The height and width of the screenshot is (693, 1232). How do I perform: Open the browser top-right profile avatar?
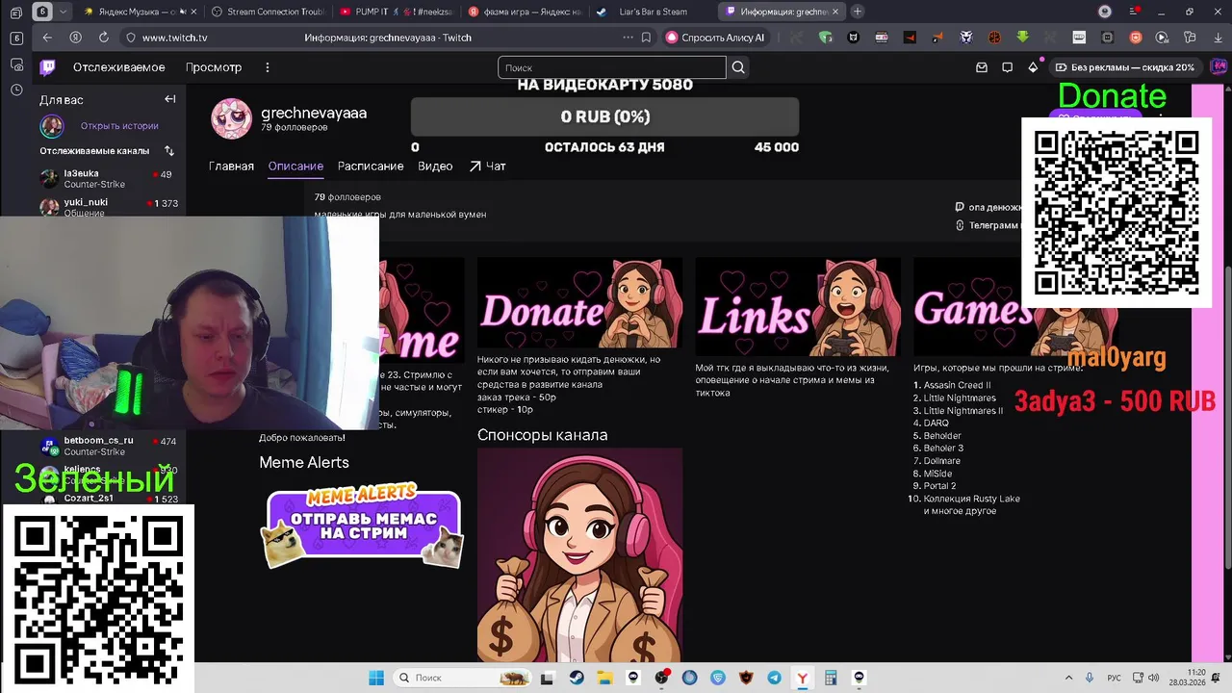click(1105, 12)
